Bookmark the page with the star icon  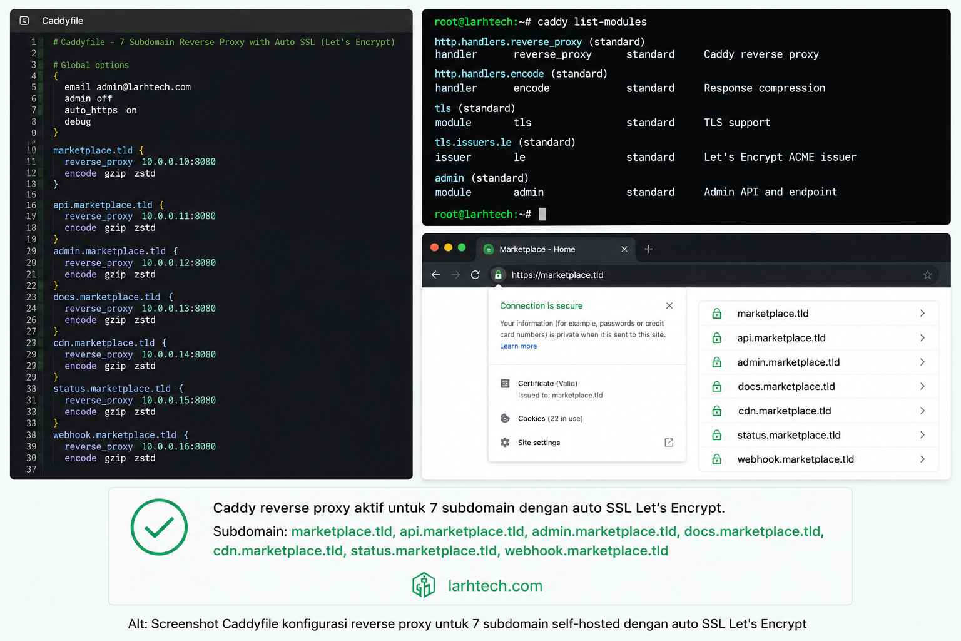tap(927, 275)
